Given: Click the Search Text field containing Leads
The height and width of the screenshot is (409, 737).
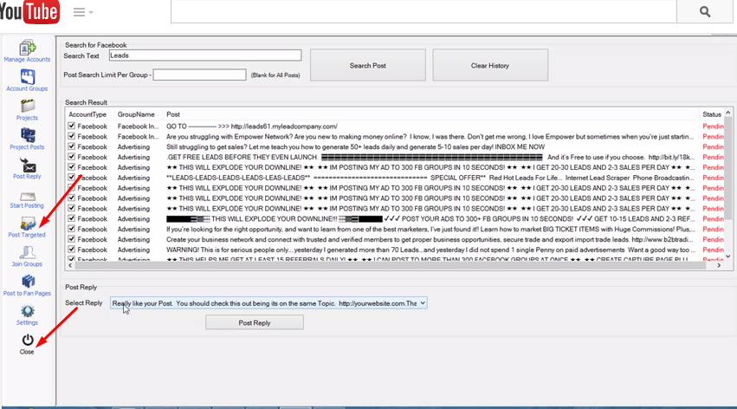Looking at the screenshot, I should click(205, 55).
